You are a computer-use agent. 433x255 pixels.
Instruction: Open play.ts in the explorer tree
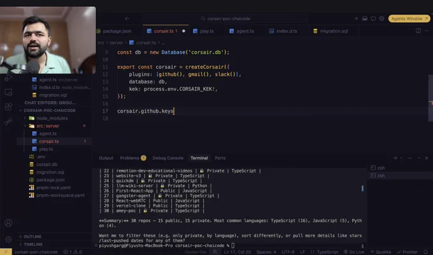click(55, 149)
